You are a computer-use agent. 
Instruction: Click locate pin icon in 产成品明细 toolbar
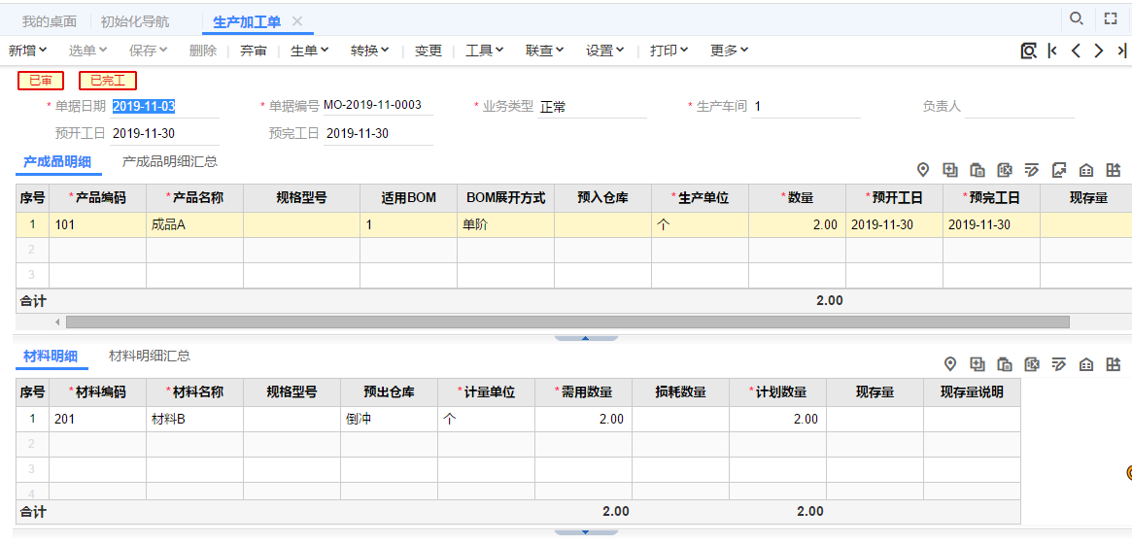(x=923, y=170)
